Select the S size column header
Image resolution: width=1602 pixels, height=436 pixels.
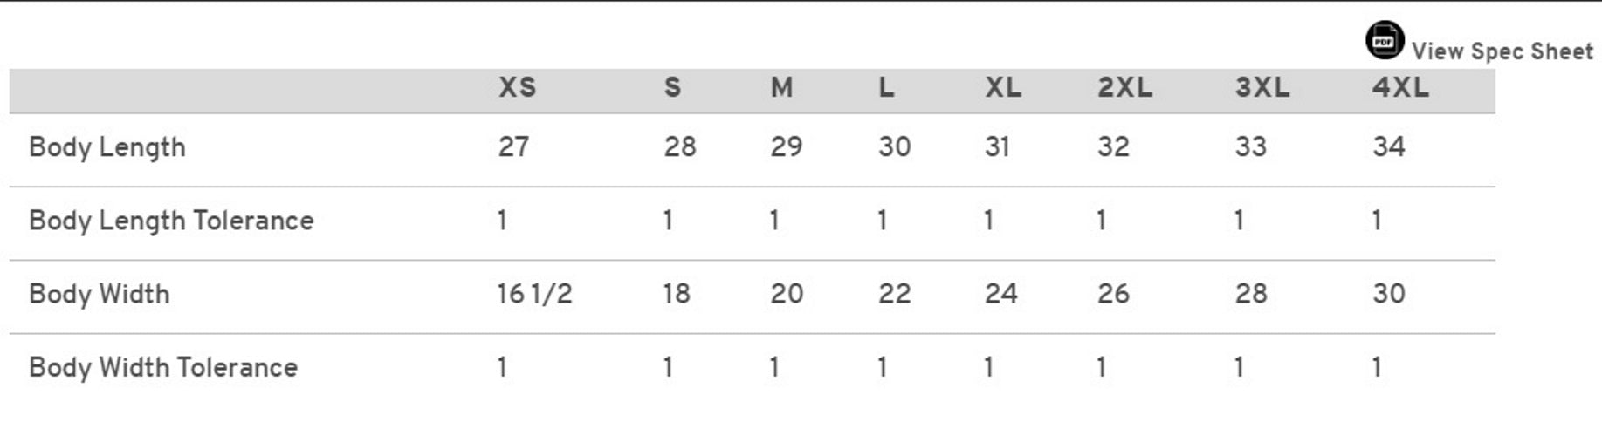coord(672,87)
